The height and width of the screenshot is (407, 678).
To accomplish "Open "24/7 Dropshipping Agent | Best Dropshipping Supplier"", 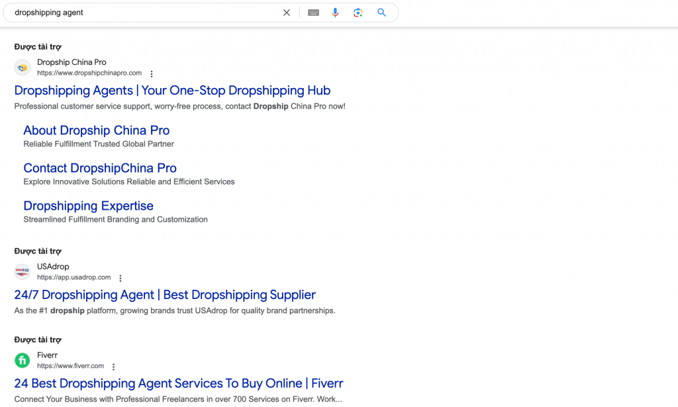I will click(165, 294).
